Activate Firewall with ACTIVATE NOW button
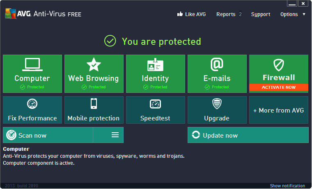The width and height of the screenshot is (312, 189). pos(279,87)
